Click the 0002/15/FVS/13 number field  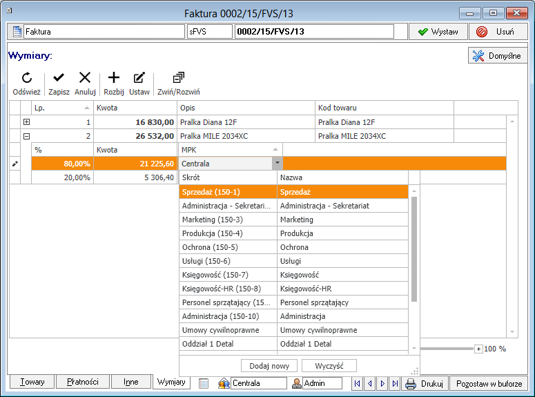[x=314, y=32]
